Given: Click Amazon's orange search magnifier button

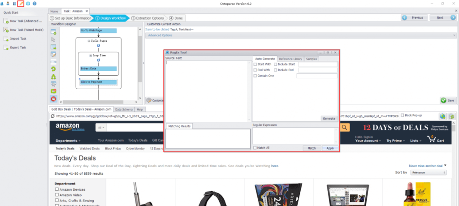Looking at the screenshot, I should pyautogui.click(x=345, y=127).
